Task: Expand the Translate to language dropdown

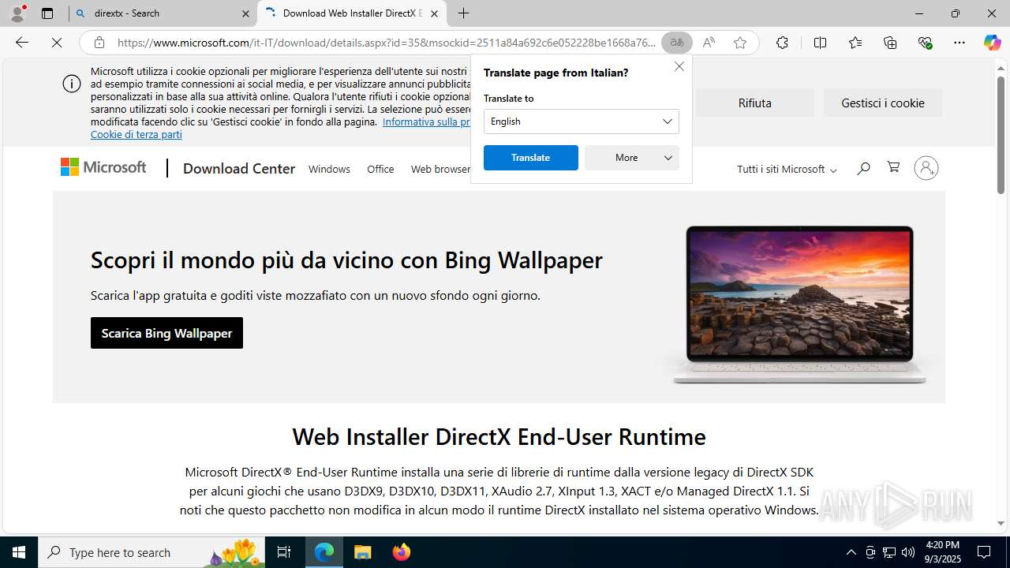Action: click(581, 121)
